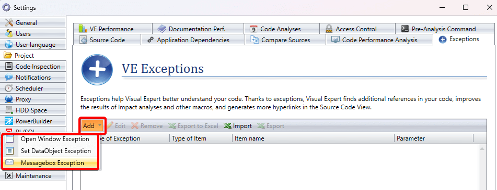Screen dimensions: 497x190
Task: Open Code Inspection settings
Action: 33,67
